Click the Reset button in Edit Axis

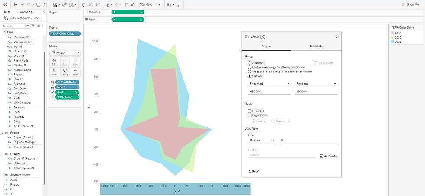click(254, 171)
